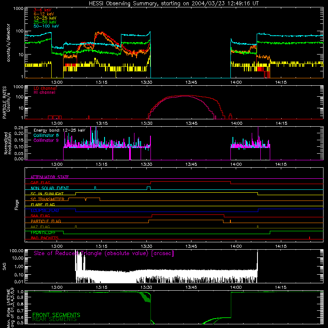Click 13:15 time label under Flags panel
This screenshot has width=328, height=328.
(x=102, y=246)
